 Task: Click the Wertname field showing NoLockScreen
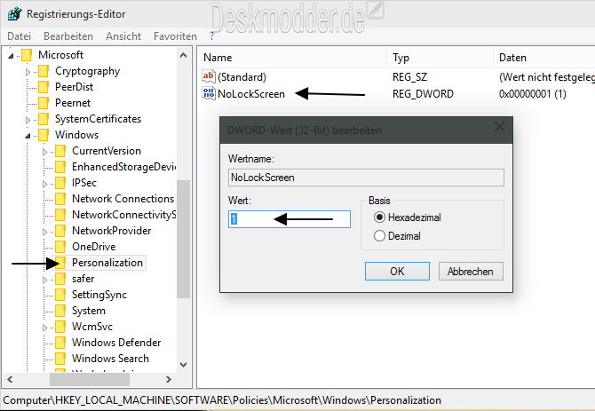(366, 178)
